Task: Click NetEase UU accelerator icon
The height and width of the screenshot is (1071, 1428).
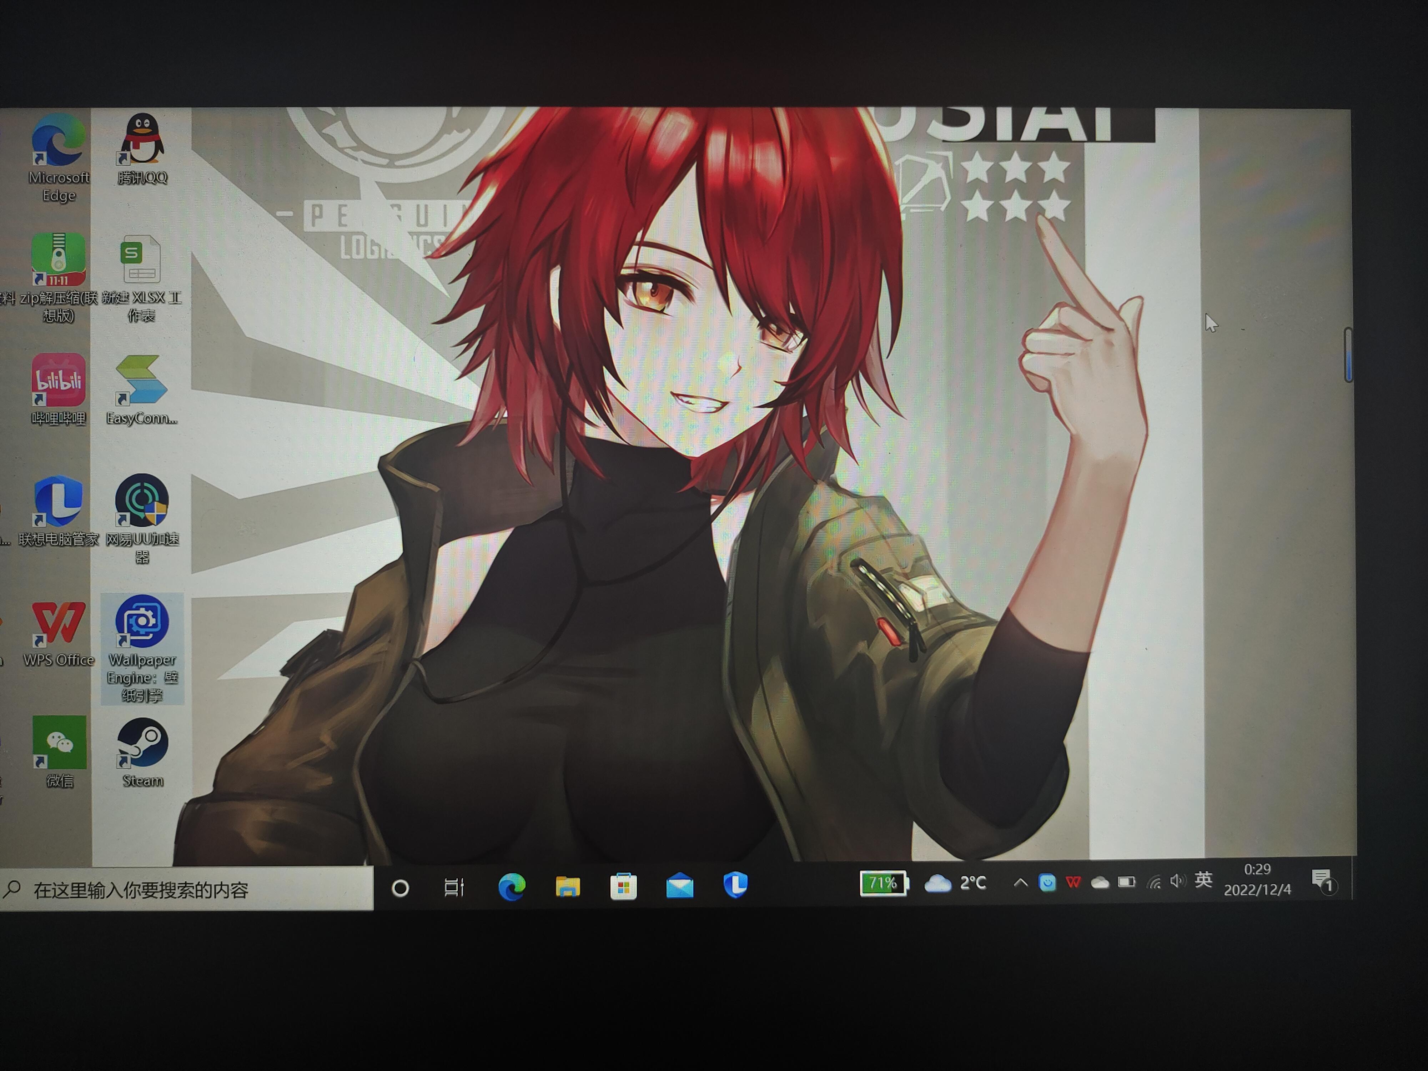Action: (x=142, y=501)
